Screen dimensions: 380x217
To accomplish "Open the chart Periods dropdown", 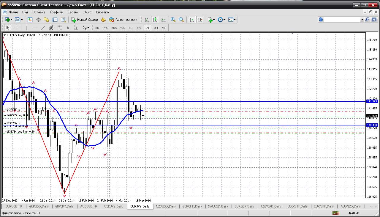I will pos(221,20).
